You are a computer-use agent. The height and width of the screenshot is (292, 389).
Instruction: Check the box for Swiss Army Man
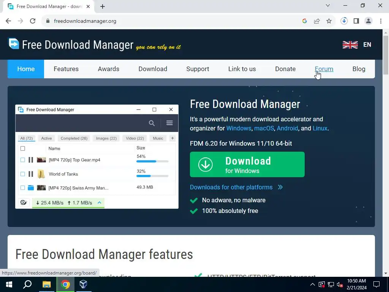(22, 188)
